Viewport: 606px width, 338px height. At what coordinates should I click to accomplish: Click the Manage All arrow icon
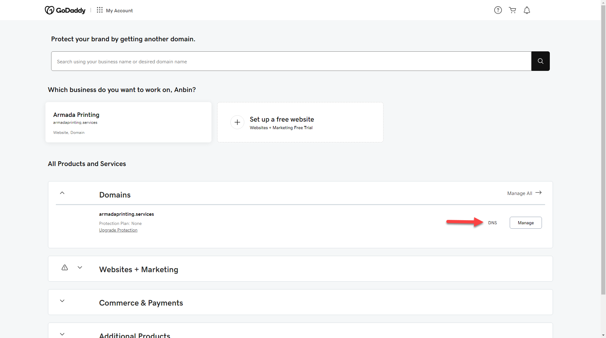click(538, 193)
